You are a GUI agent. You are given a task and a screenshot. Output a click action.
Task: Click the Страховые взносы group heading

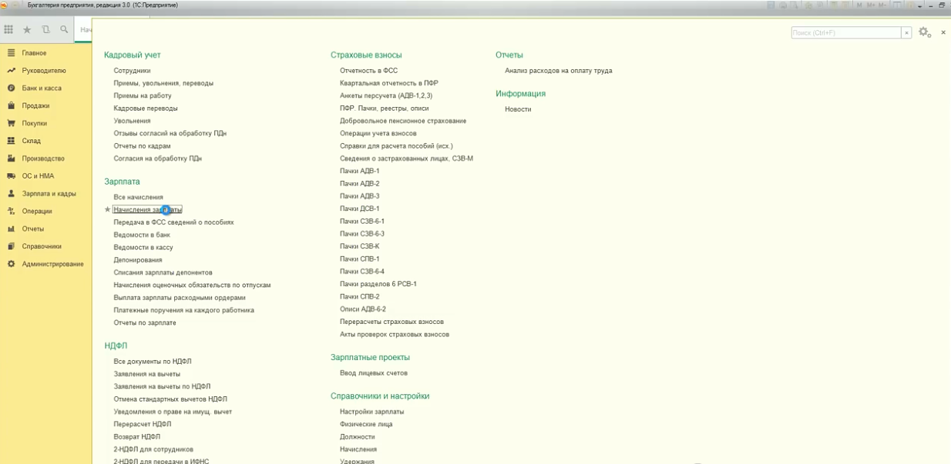[366, 55]
